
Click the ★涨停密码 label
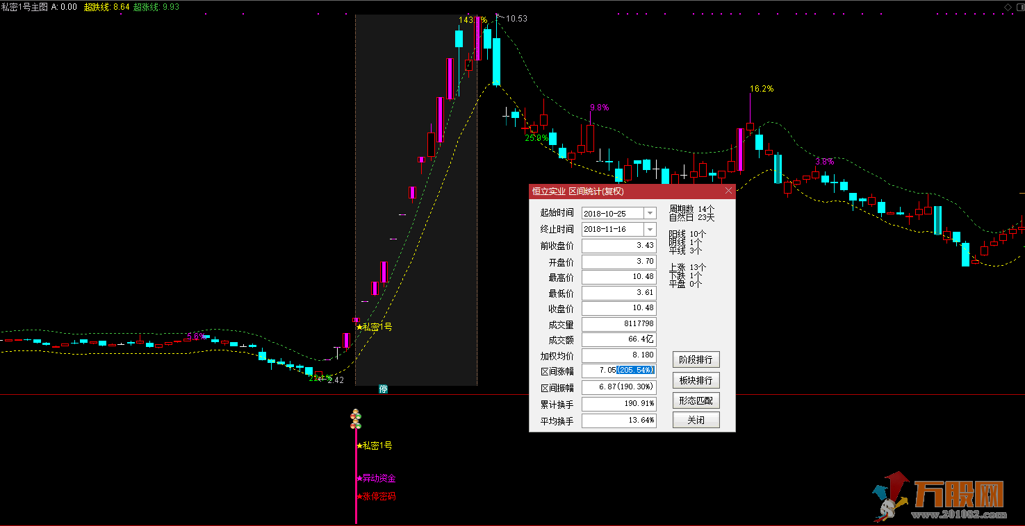pyautogui.click(x=376, y=496)
